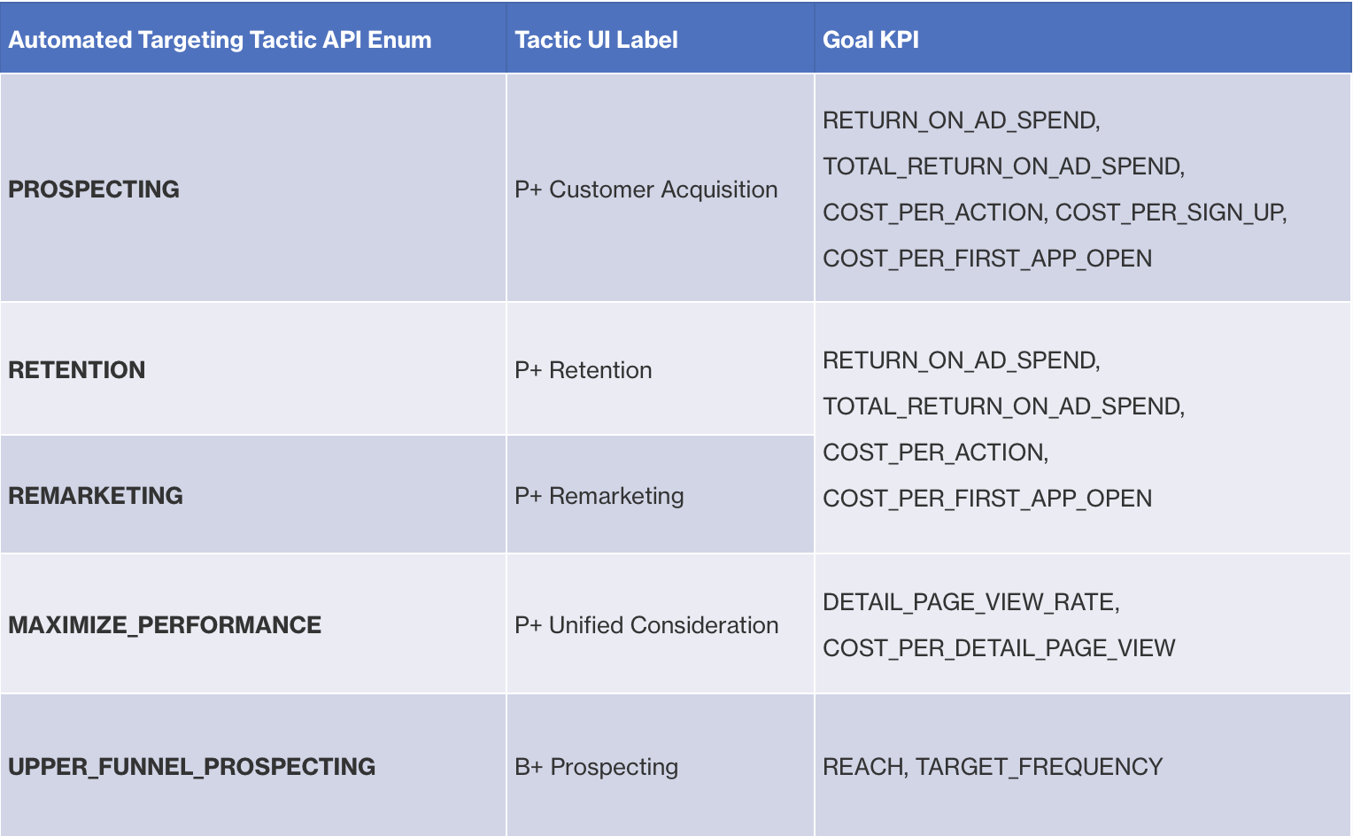1353x836 pixels.
Task: Click the DETAIL_PAGE_VIEW_RATE text
Action: click(970, 602)
